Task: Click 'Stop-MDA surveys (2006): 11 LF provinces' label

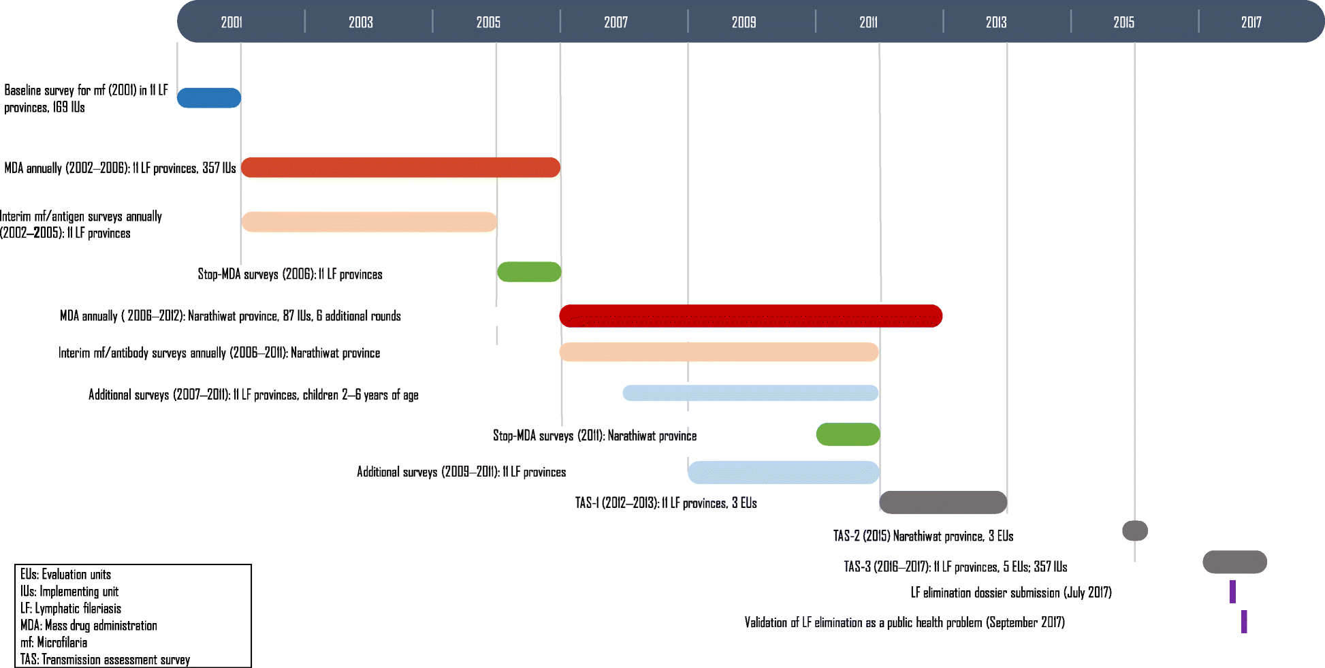Action: point(290,274)
